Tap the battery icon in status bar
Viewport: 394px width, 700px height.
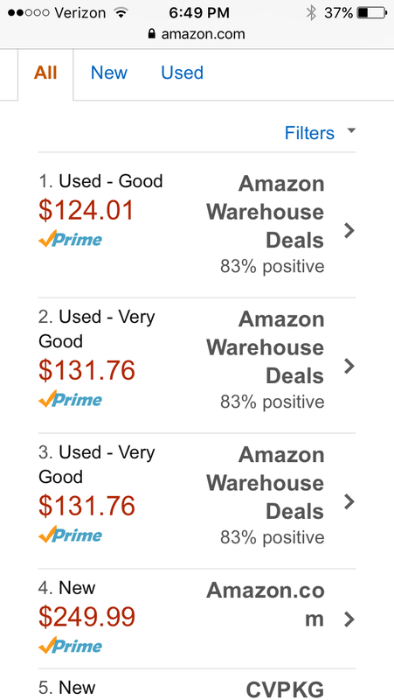tap(372, 13)
